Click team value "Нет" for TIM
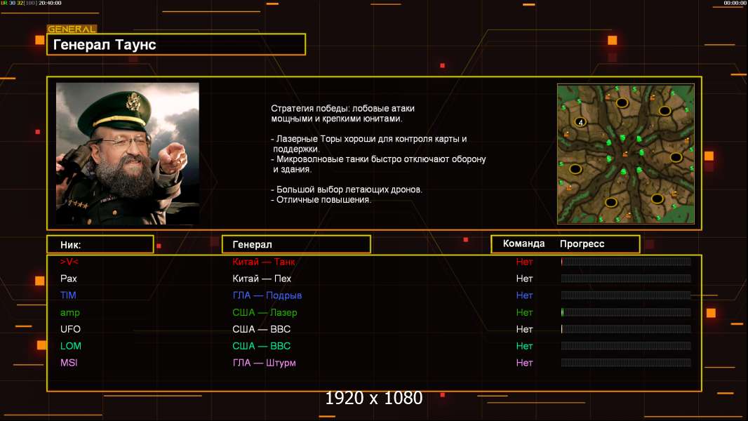 point(524,295)
